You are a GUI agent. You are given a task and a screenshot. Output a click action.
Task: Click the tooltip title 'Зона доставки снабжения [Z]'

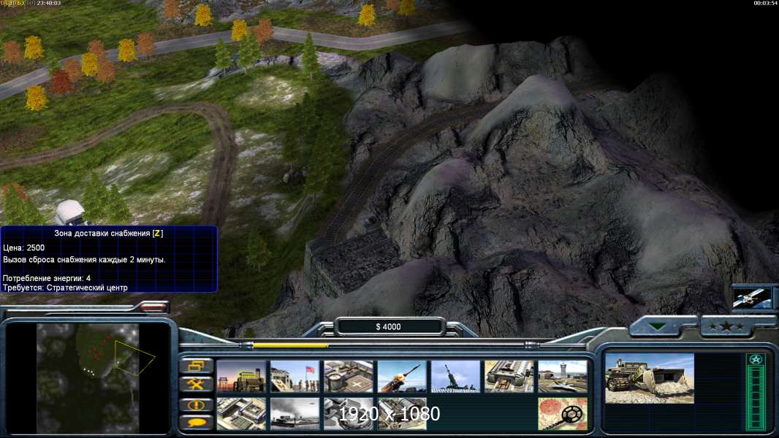[x=108, y=233]
